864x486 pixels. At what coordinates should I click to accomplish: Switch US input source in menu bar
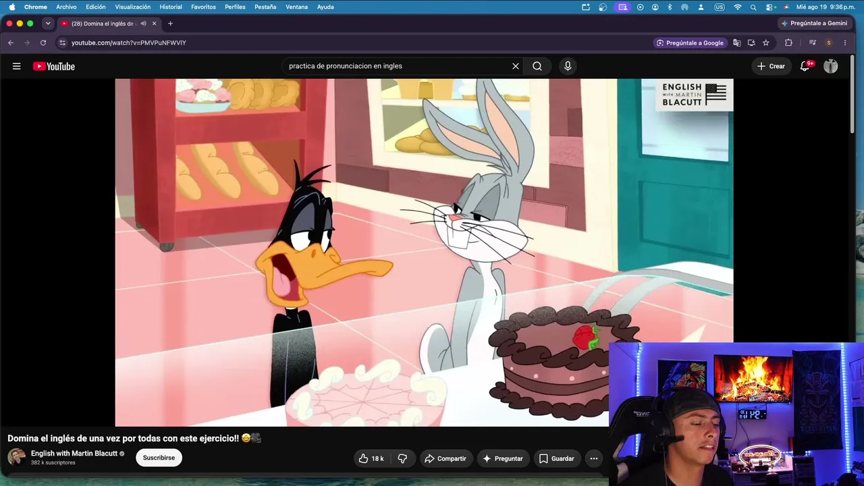(x=720, y=7)
